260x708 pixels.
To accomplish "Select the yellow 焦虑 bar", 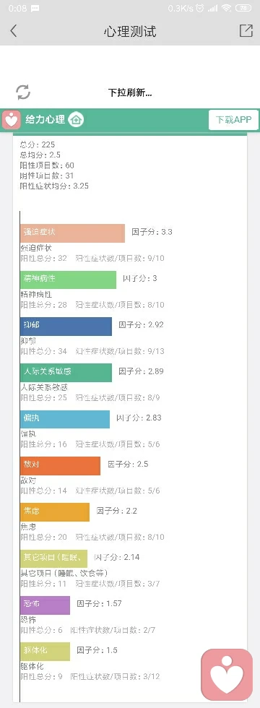I will point(55,512).
